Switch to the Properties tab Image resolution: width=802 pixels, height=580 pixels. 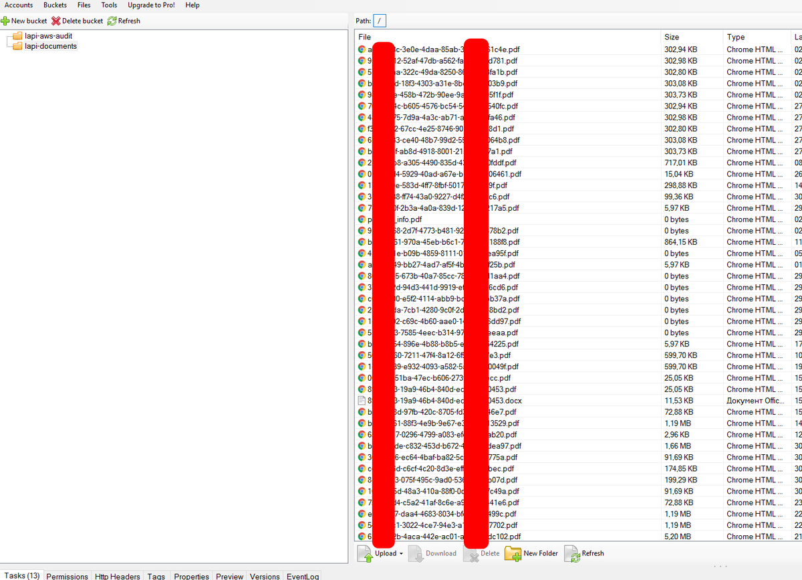pos(192,576)
